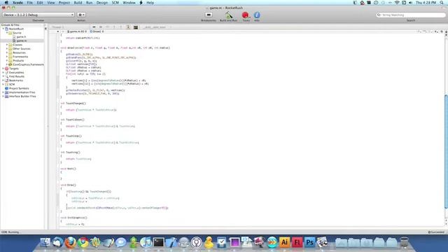Select Project Symbols in the sidebar
The width and height of the screenshot is (448, 252).
point(19,88)
